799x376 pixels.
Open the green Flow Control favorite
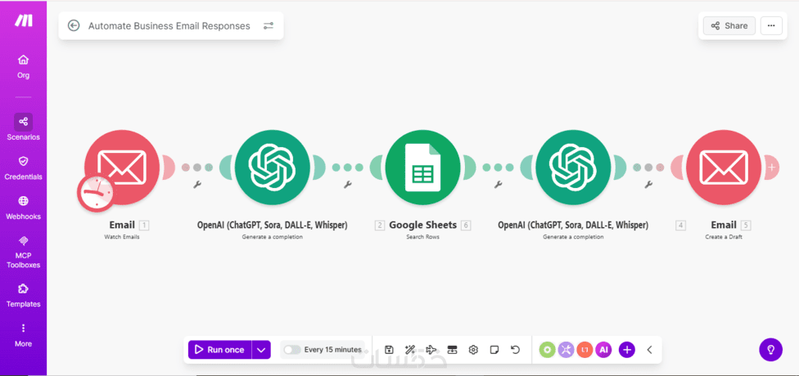point(548,350)
